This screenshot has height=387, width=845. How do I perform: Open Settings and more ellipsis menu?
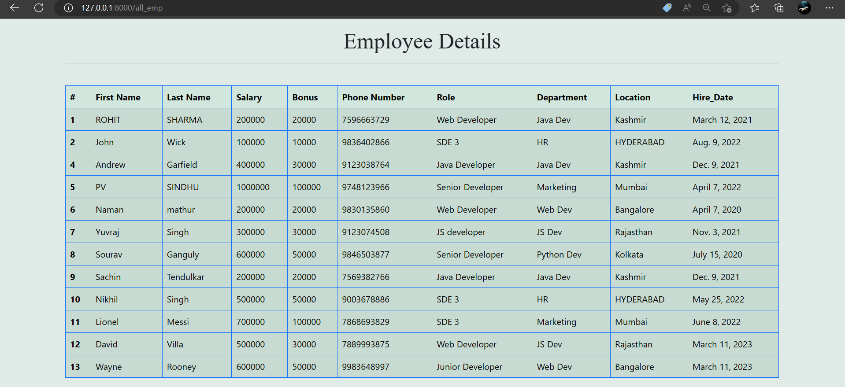click(830, 8)
